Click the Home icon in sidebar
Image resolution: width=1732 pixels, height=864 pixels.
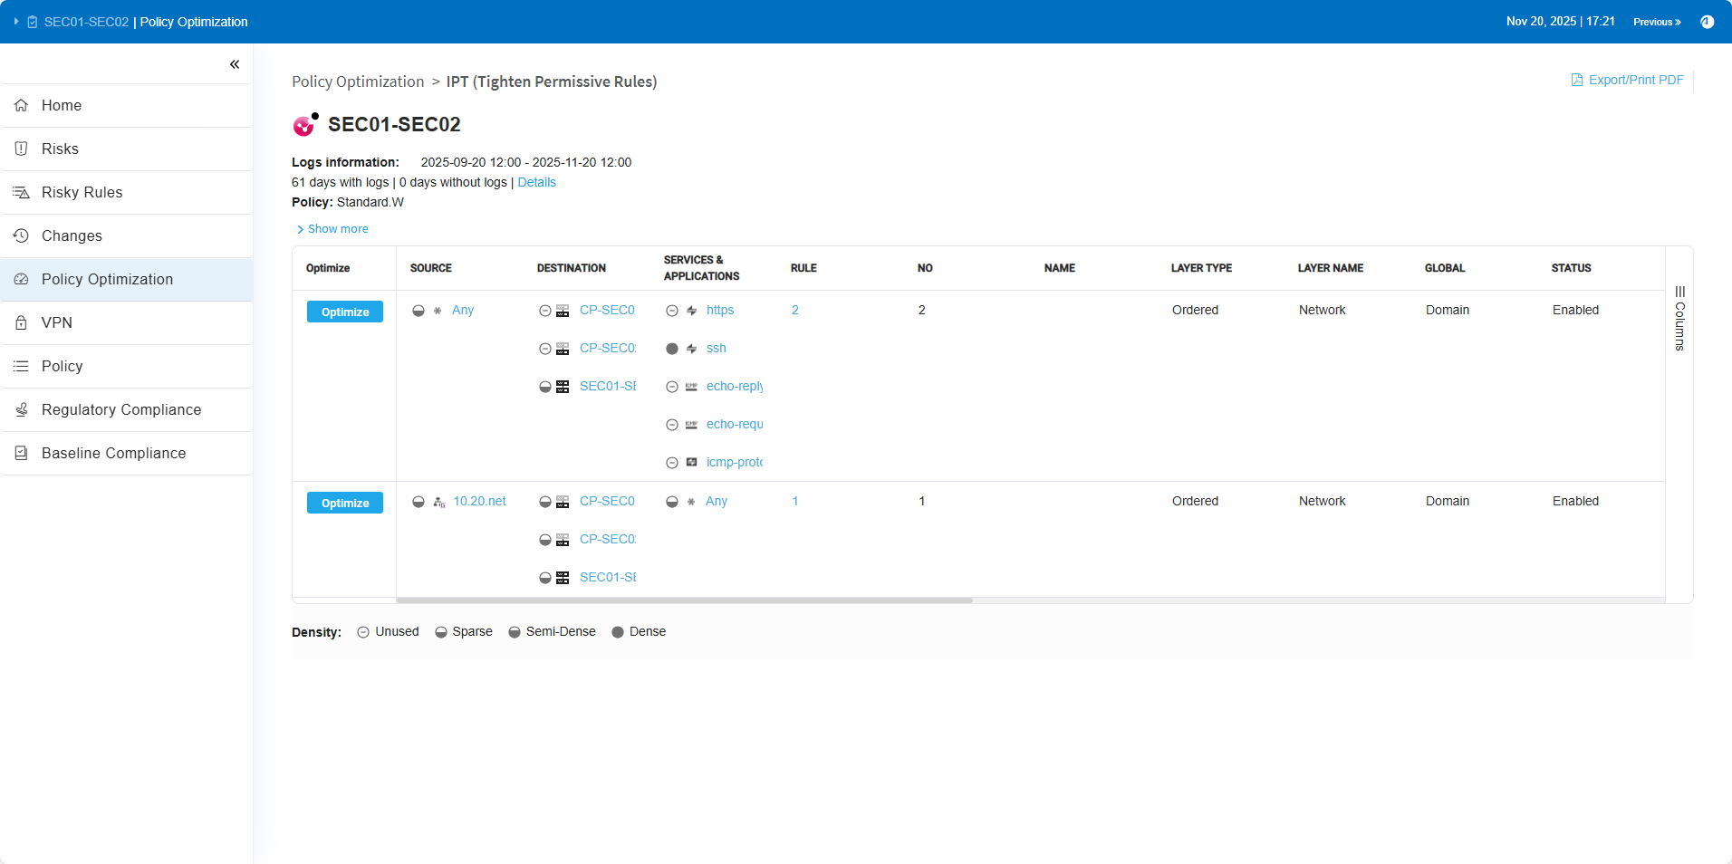click(22, 105)
